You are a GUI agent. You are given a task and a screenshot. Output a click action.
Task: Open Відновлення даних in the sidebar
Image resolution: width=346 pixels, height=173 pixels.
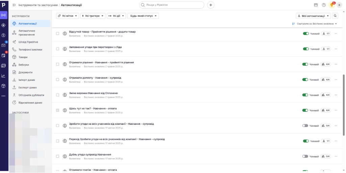tap(30, 103)
